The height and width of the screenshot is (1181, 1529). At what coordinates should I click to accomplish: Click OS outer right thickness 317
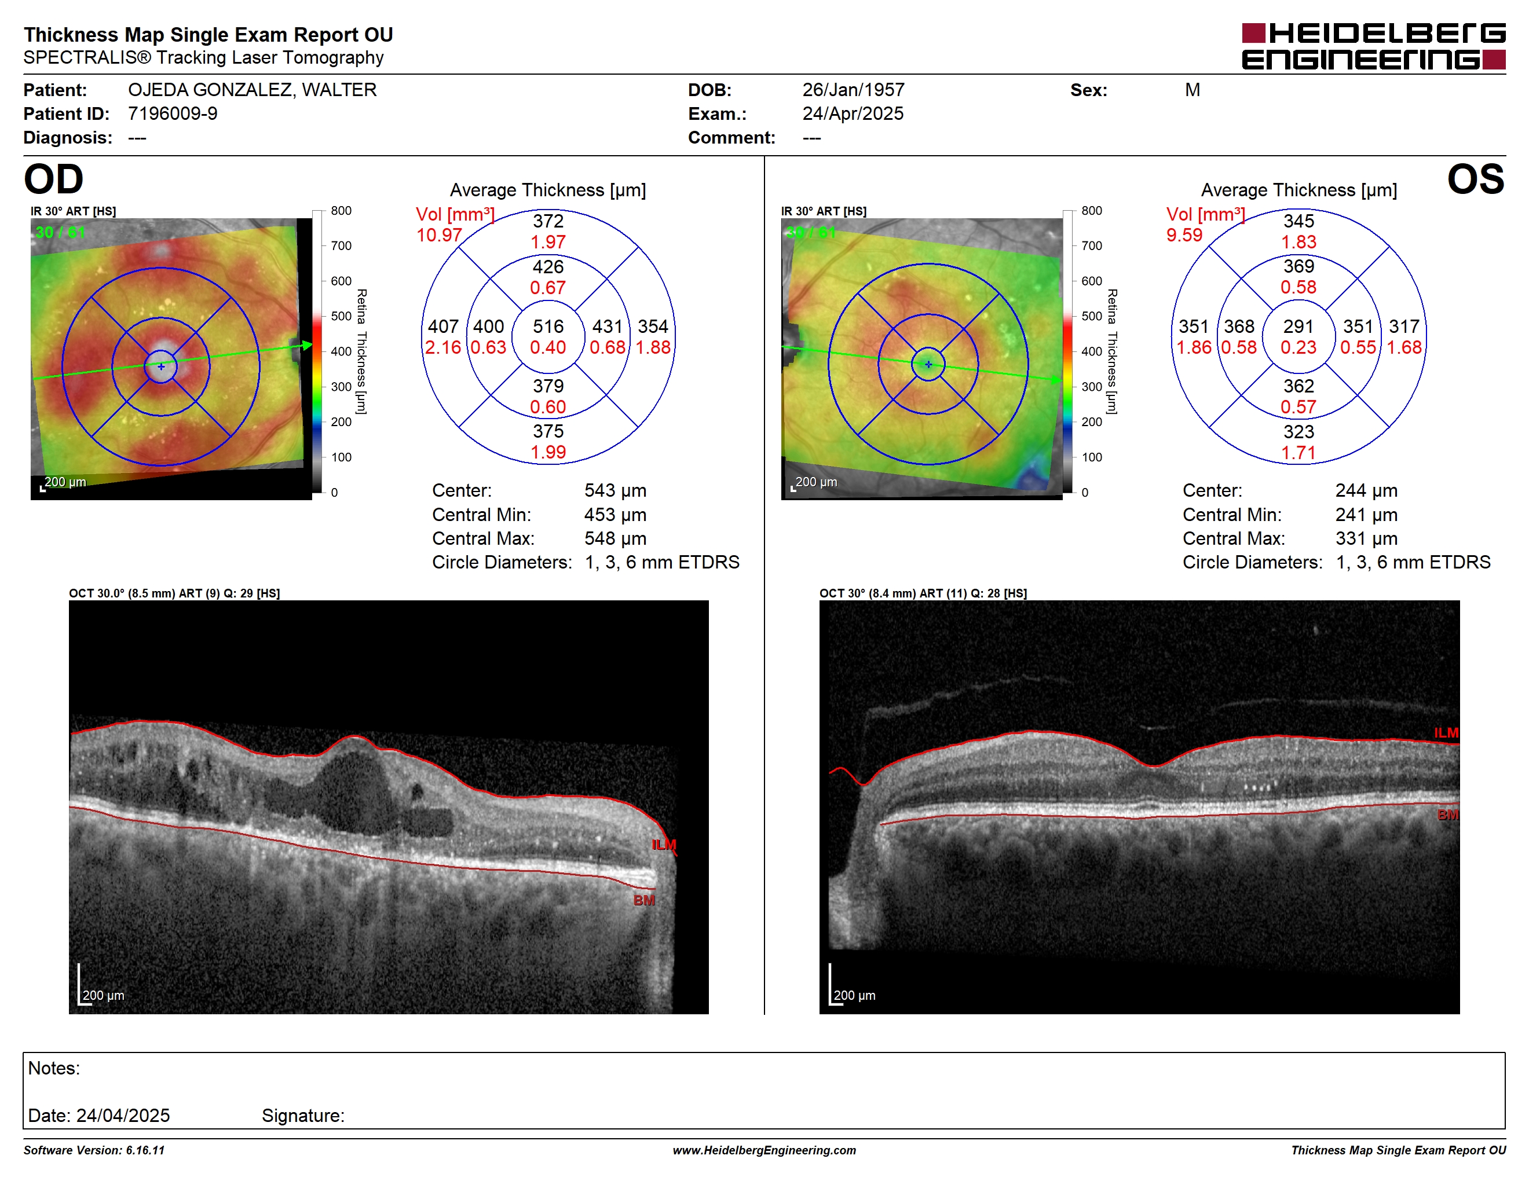click(1404, 326)
